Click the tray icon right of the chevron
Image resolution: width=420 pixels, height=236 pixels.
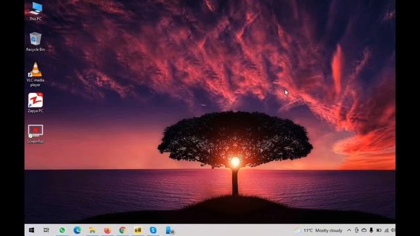[x=356, y=230]
